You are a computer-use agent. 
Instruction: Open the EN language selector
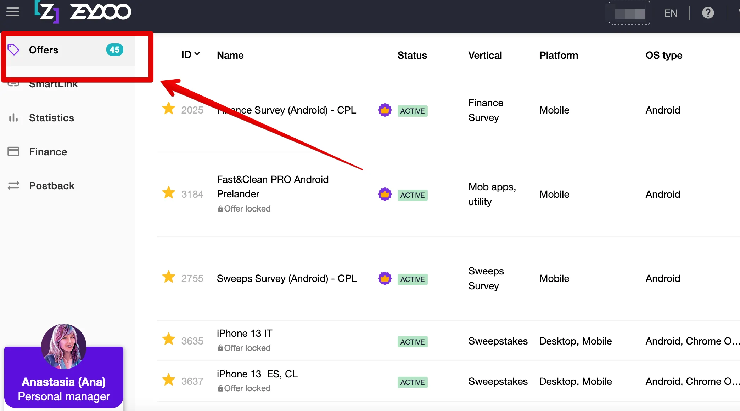coord(671,13)
